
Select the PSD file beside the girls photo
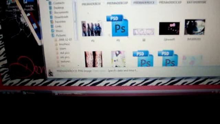pos(118,25)
